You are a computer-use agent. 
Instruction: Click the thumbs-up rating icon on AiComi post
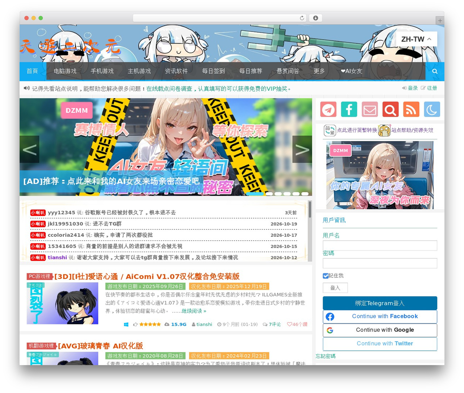coord(136,324)
